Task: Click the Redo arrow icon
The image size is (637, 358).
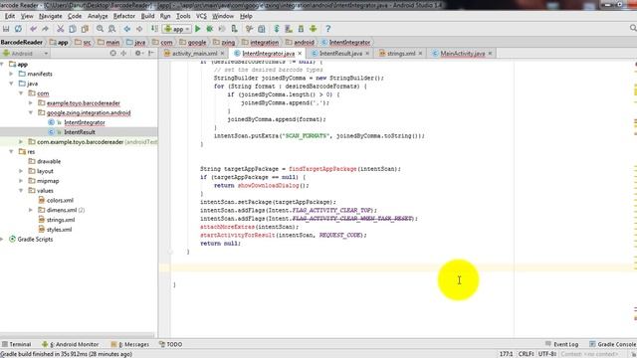Action: click(x=45, y=29)
